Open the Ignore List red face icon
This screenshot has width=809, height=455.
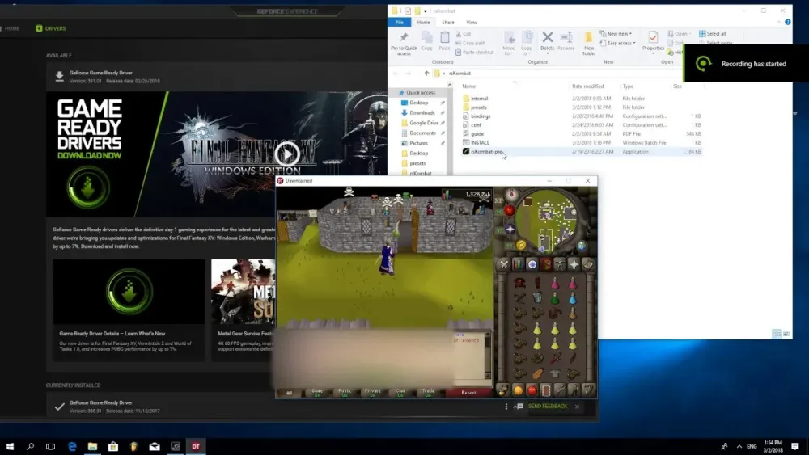532,390
